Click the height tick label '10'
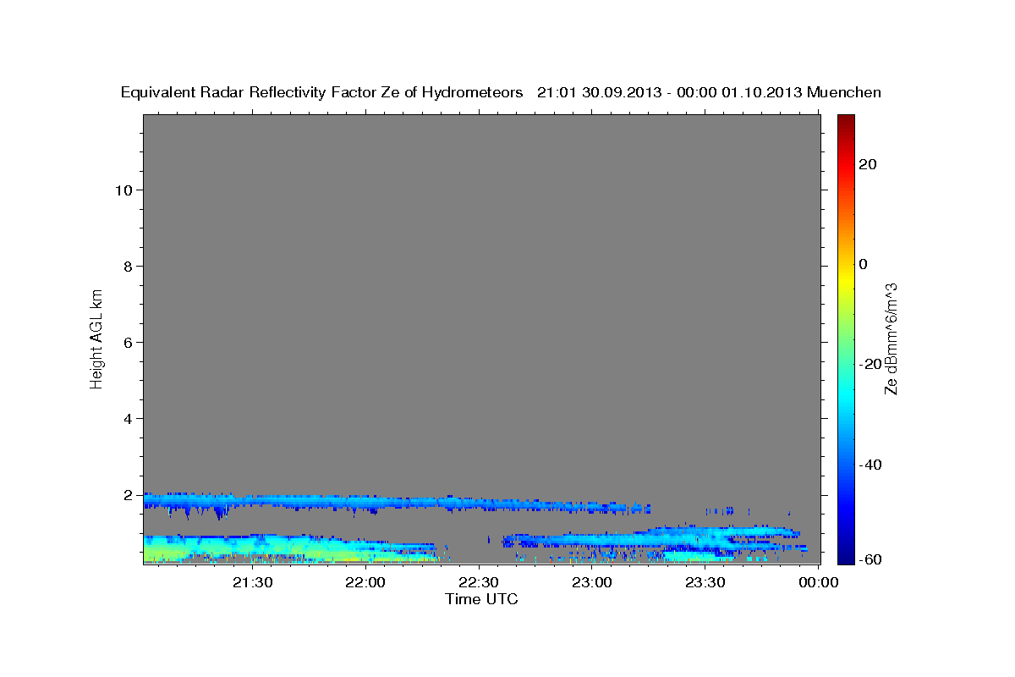Viewport: 1015px width, 677px height. click(x=124, y=190)
